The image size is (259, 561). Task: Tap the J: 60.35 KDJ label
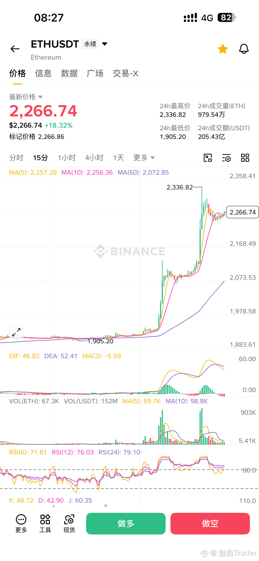[x=80, y=500]
